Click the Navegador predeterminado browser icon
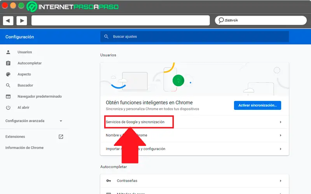Screen dimensions: 311x194 8,96
